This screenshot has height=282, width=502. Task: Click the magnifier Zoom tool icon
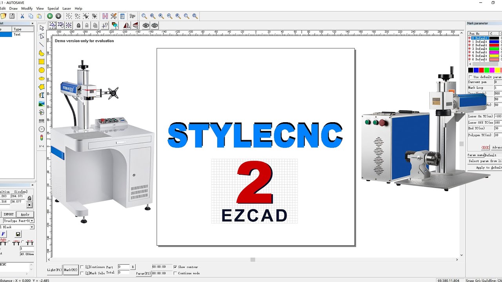coord(144,16)
